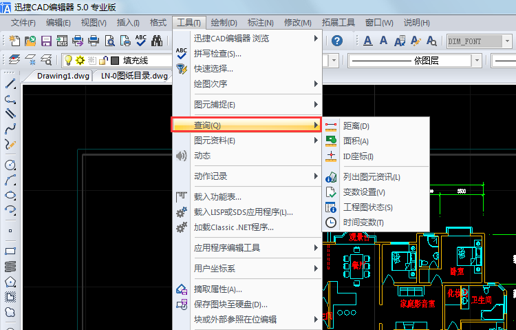The height and width of the screenshot is (330, 516).
Task: Select the Polygon drawing tool
Action: coord(10,282)
